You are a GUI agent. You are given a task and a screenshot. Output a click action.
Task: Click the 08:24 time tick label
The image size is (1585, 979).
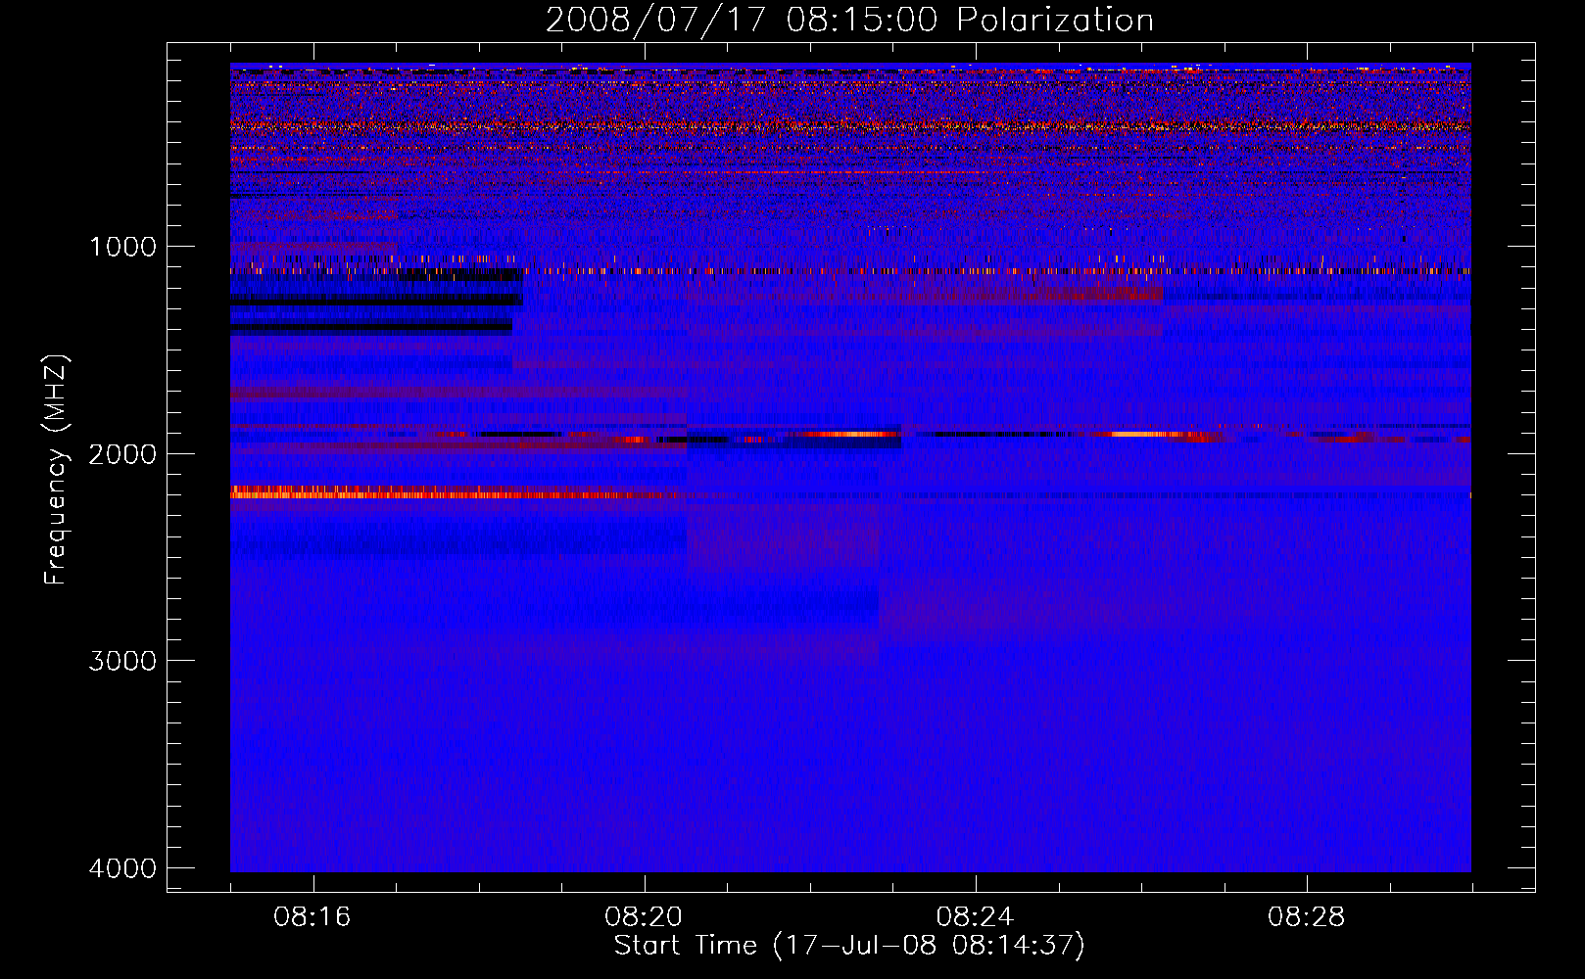click(x=975, y=917)
